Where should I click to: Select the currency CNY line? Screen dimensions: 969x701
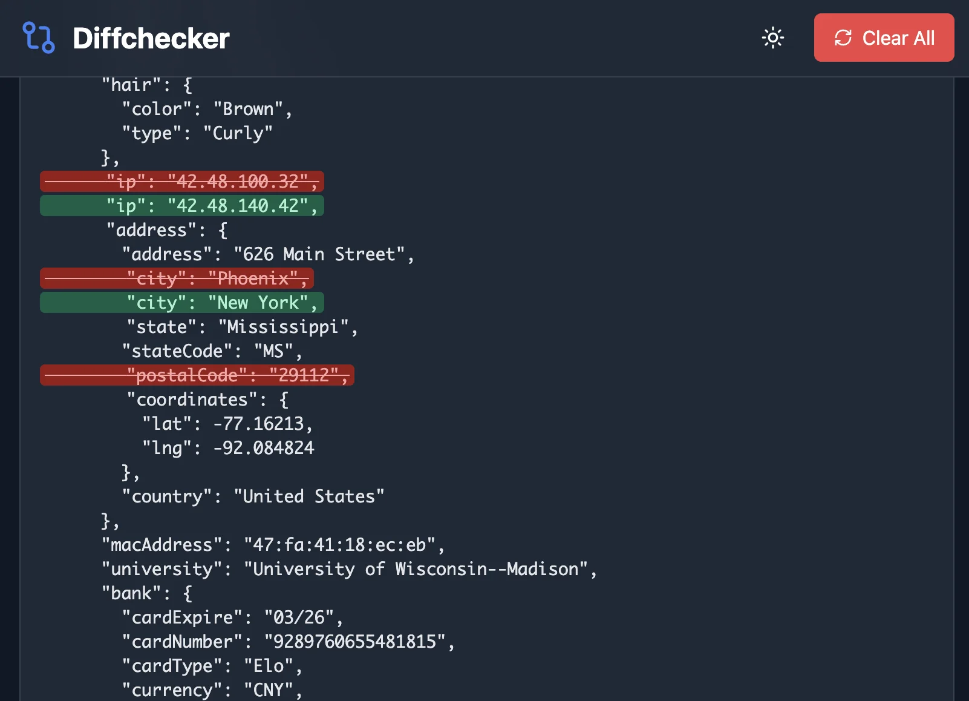213,689
